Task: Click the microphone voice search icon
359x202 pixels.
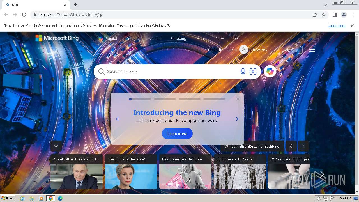Action: (243, 72)
